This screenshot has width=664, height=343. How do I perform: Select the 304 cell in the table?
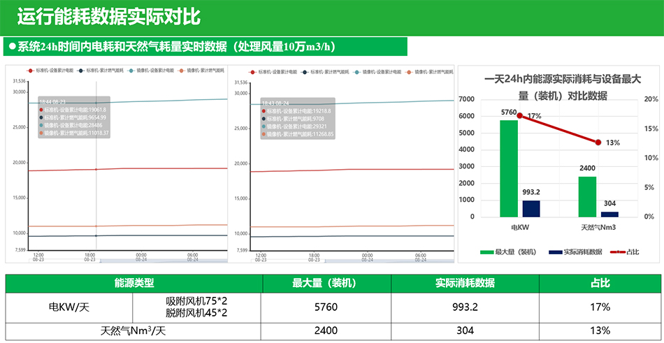[x=465, y=331]
